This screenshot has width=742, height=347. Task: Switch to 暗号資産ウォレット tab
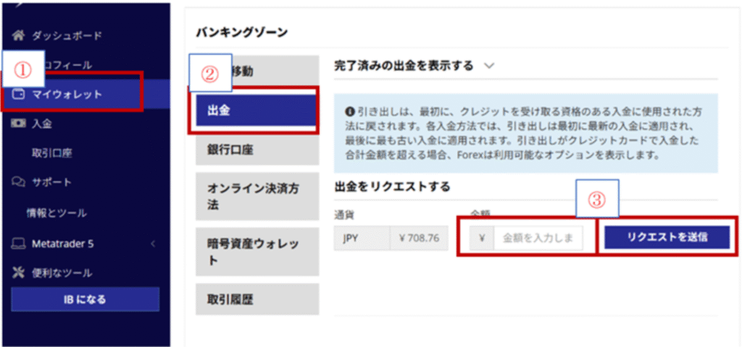pyautogui.click(x=254, y=251)
